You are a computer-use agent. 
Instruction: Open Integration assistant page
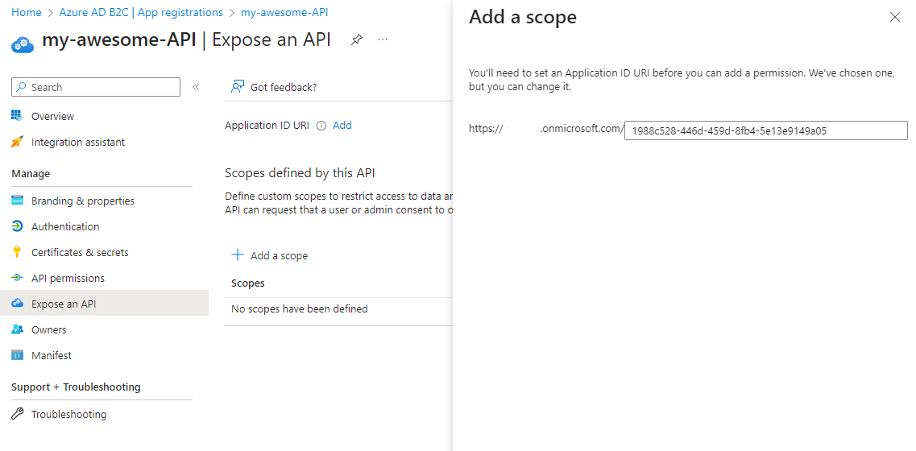[x=77, y=142]
